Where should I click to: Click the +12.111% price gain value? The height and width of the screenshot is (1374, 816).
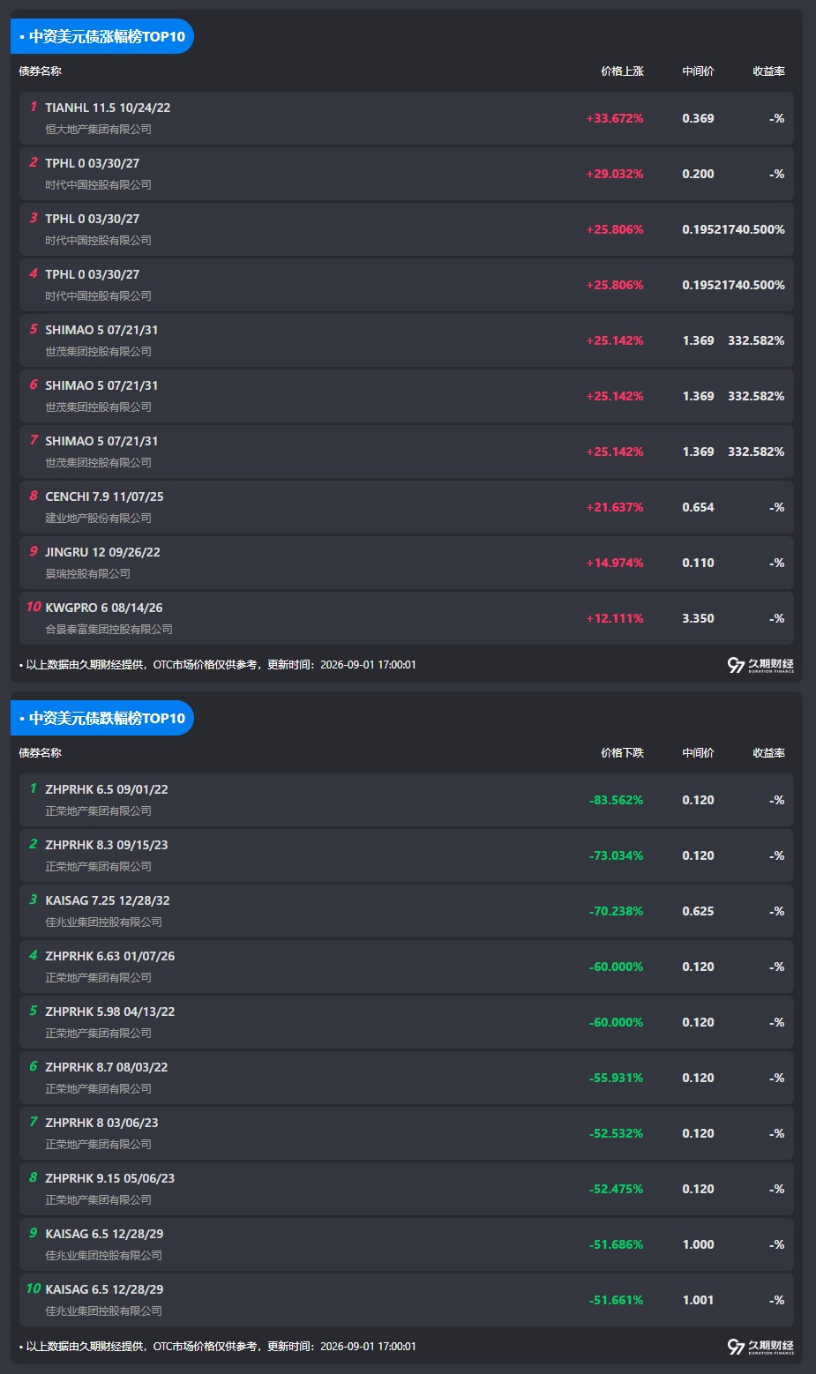tap(615, 618)
